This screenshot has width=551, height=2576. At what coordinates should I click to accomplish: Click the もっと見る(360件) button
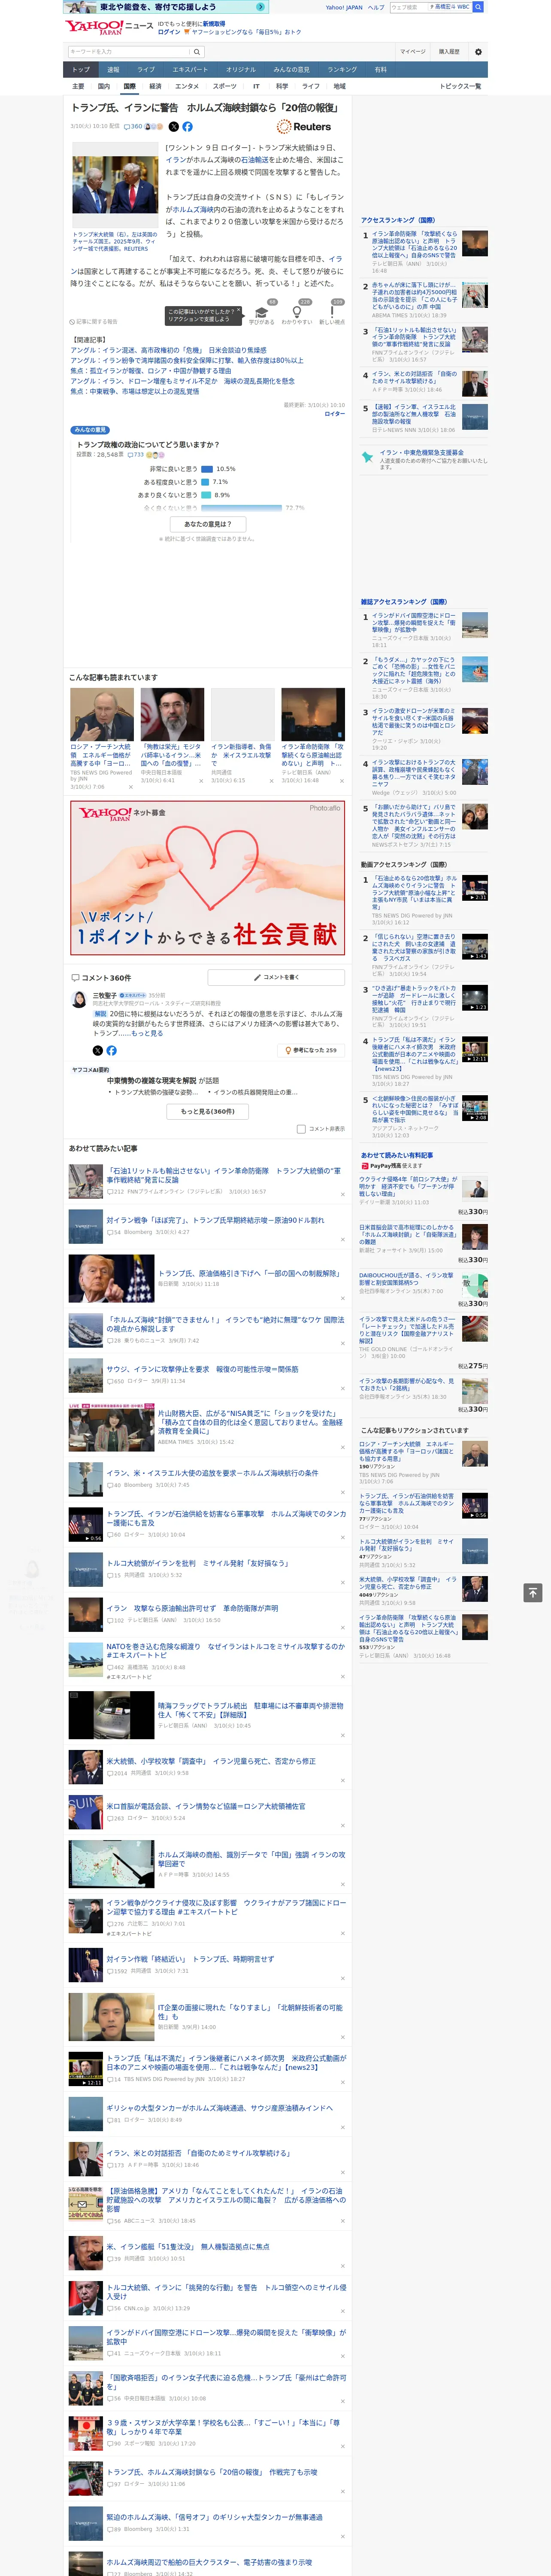(x=208, y=1111)
